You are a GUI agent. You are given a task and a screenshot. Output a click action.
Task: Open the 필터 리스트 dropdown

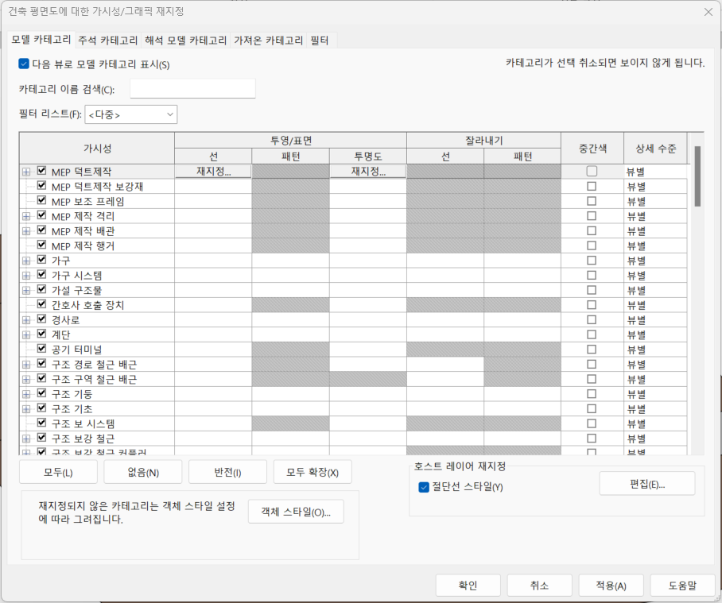pos(131,114)
